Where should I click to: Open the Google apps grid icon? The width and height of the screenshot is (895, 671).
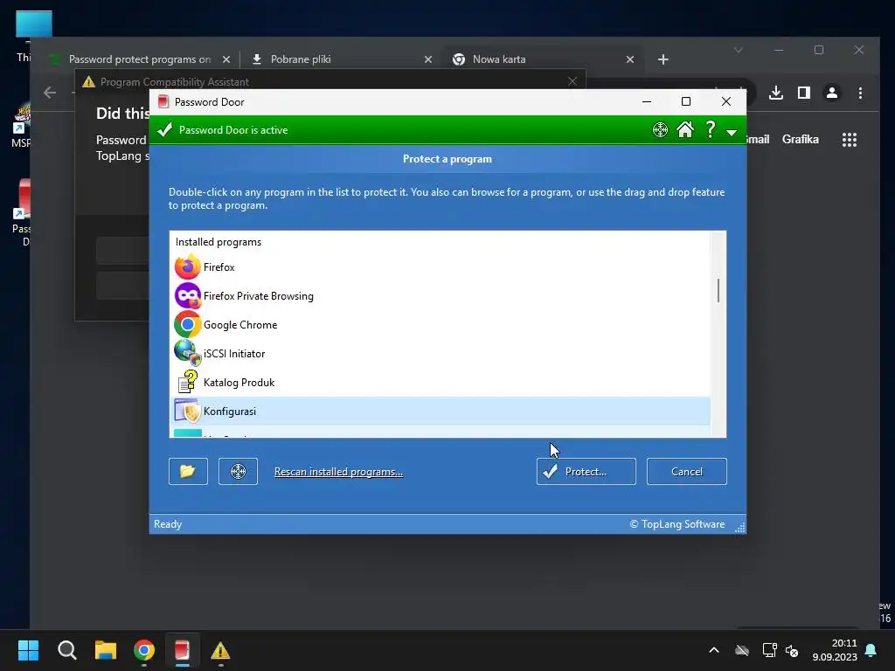point(850,140)
